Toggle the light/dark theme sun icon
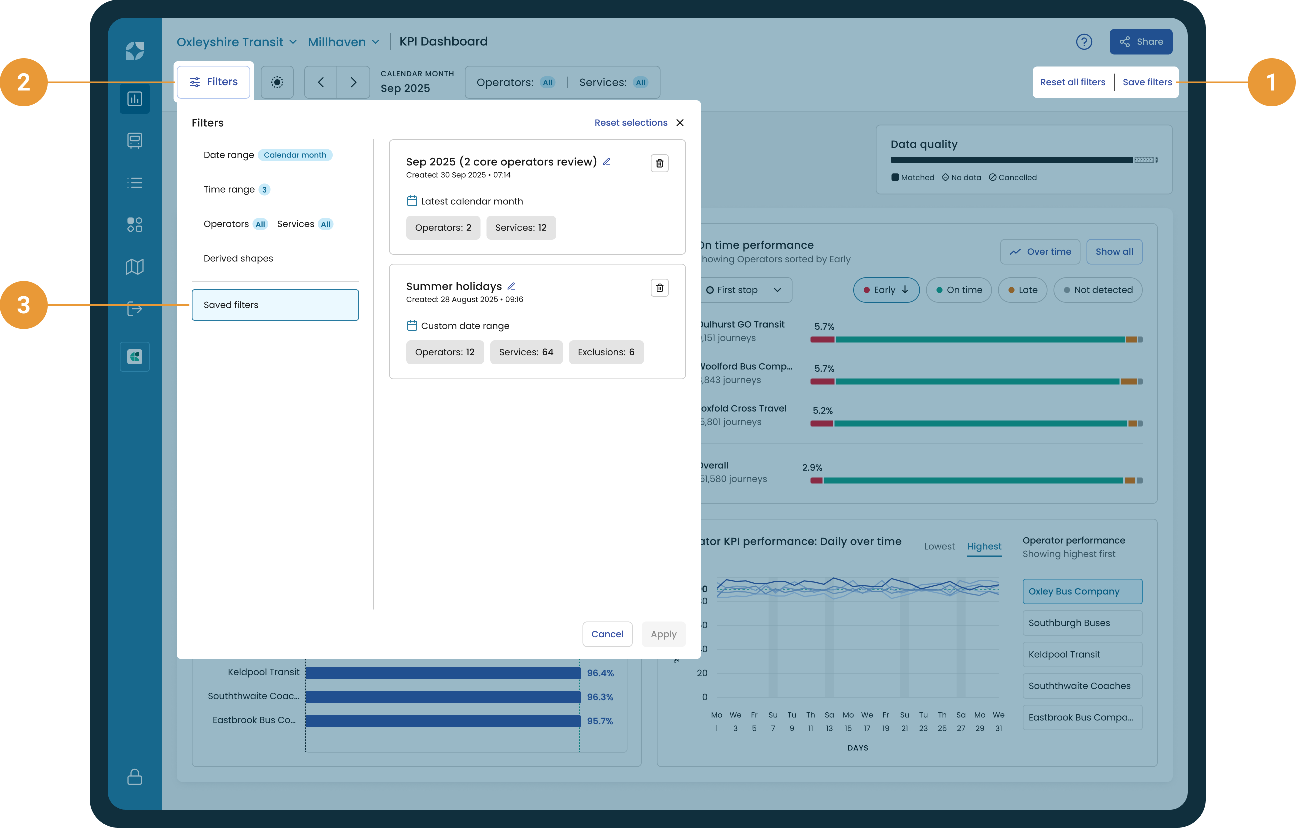This screenshot has width=1296, height=828. coord(277,82)
